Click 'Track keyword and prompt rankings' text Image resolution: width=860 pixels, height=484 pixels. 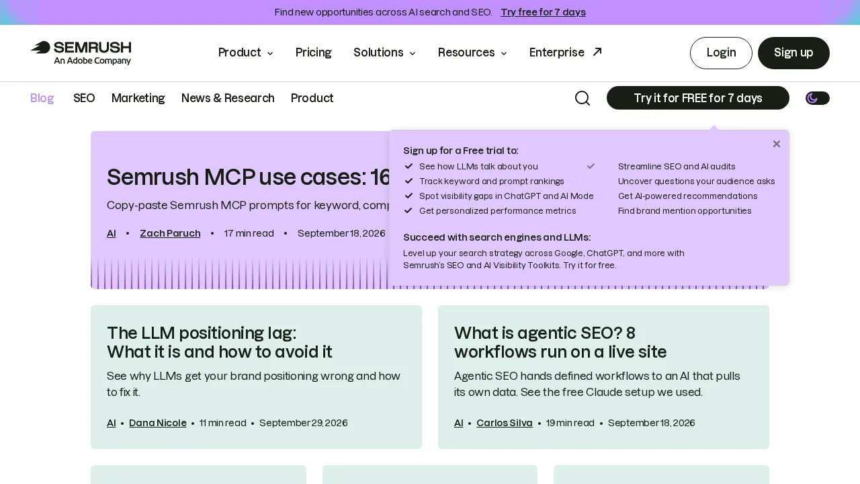492,181
